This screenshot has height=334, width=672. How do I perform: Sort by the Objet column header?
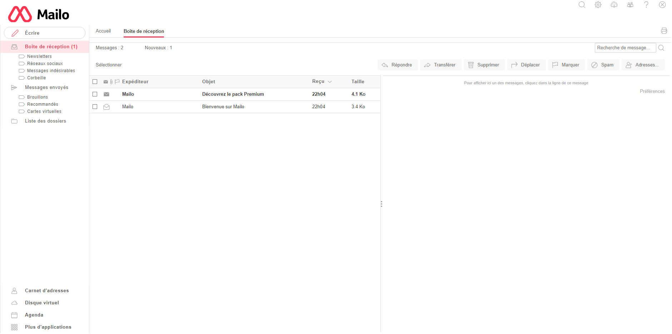click(x=209, y=82)
